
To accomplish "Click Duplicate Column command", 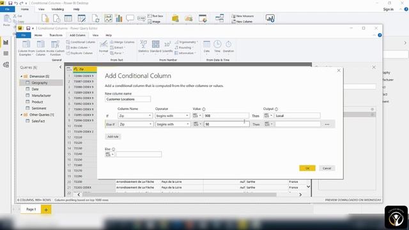I will pos(79,53).
